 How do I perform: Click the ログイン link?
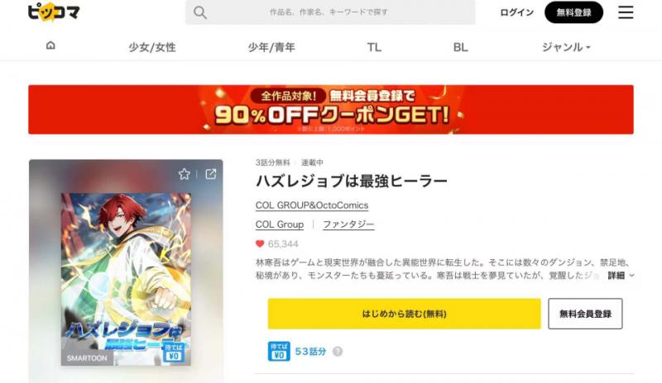pos(516,12)
